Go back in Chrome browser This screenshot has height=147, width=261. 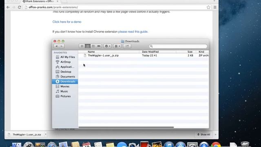click(8, 7)
